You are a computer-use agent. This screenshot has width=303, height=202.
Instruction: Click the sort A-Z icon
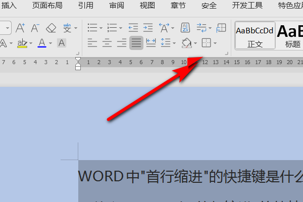pyautogui.click(x=185, y=28)
